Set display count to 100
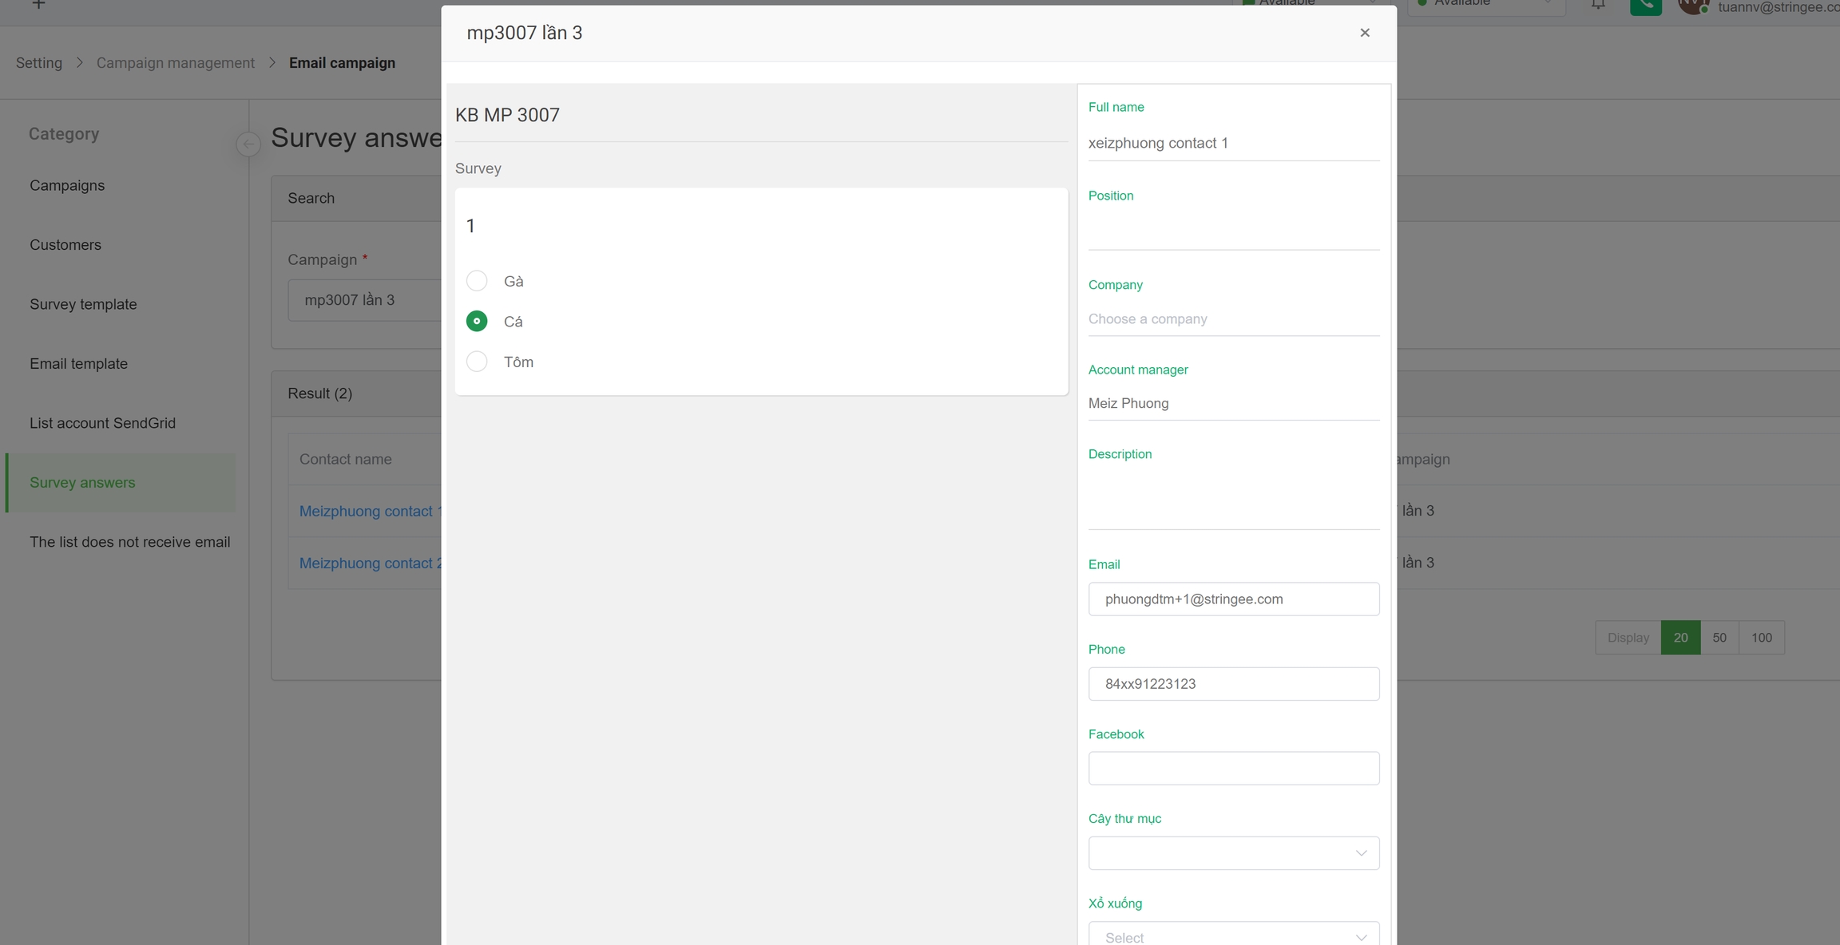Viewport: 1840px width, 945px height. tap(1761, 638)
